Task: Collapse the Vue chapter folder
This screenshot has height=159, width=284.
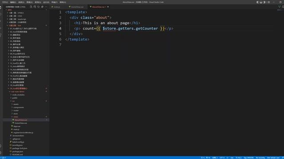Action: [x=26, y=26]
